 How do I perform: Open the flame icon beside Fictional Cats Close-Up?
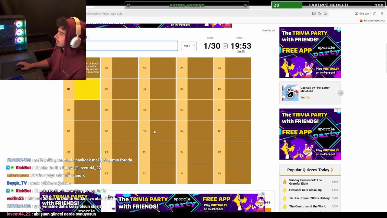tap(285, 190)
